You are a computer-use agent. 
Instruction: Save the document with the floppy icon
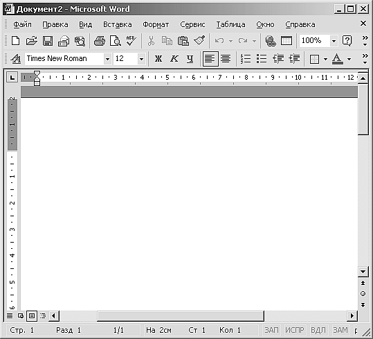pyautogui.click(x=48, y=41)
